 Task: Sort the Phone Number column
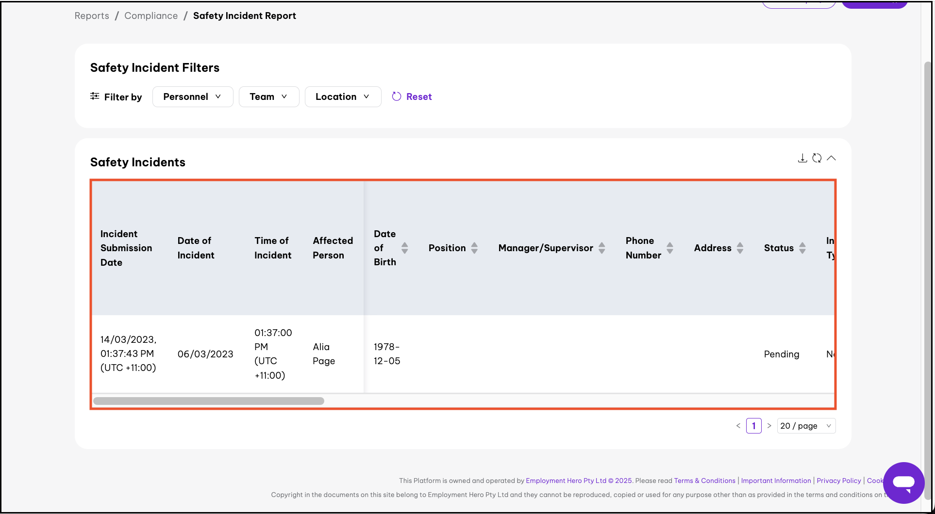coord(669,248)
